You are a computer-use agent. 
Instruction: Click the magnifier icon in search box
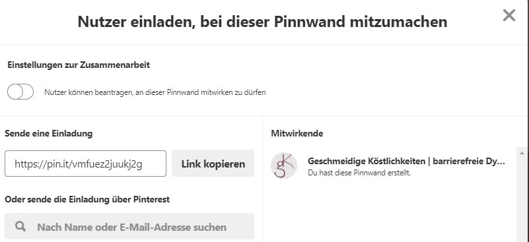pyautogui.click(x=20, y=226)
